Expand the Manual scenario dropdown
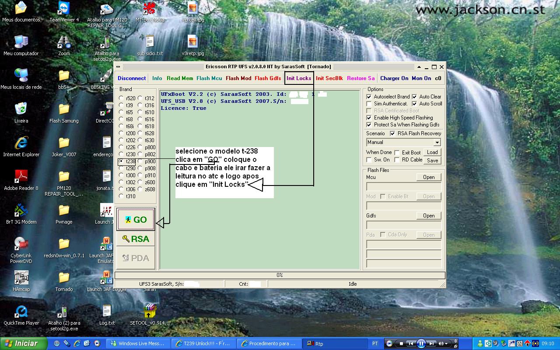Viewport: 560px width, 350px height. (437, 143)
